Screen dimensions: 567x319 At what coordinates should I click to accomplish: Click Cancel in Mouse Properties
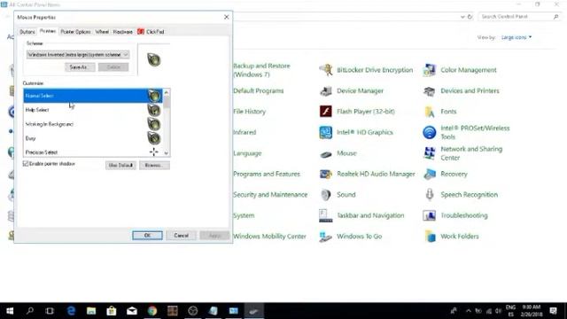point(181,236)
